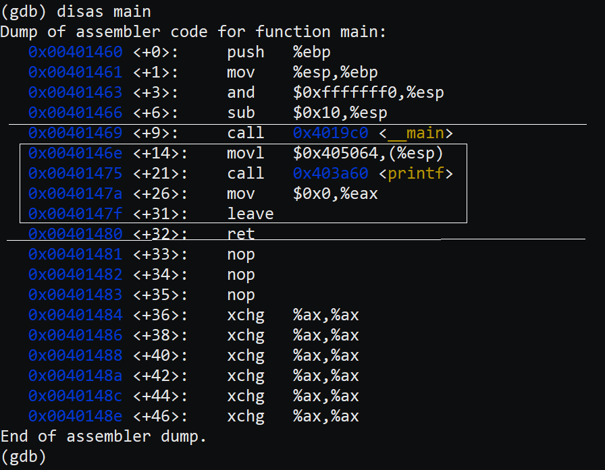
Task: Click the 'printf' symbol name
Action: [416, 174]
